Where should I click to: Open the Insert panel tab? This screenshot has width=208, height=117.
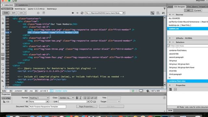pyautogui.click(x=170, y=6)
